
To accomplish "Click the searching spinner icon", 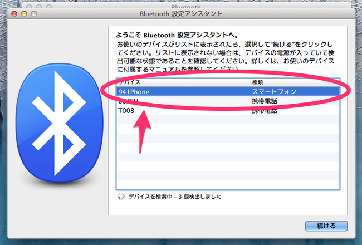I will coord(121,196).
